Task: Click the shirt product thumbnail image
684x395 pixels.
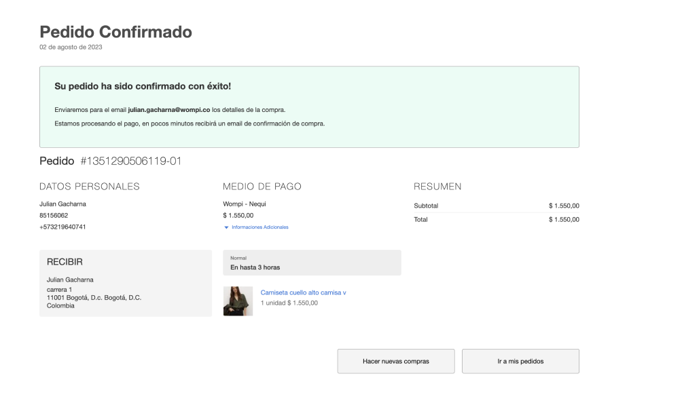Action: click(x=238, y=301)
